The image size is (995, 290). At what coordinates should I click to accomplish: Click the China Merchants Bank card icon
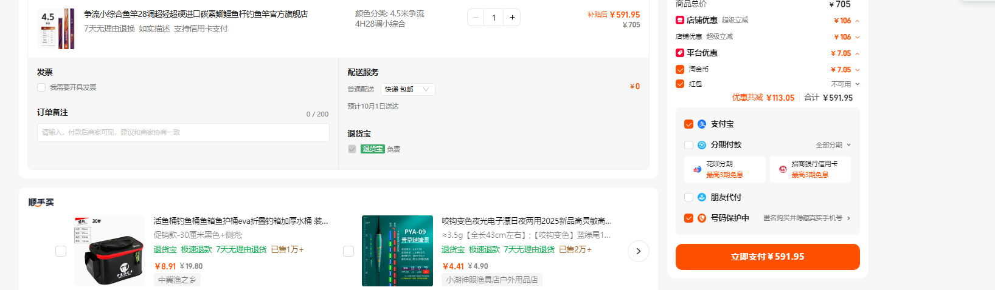[x=783, y=169]
